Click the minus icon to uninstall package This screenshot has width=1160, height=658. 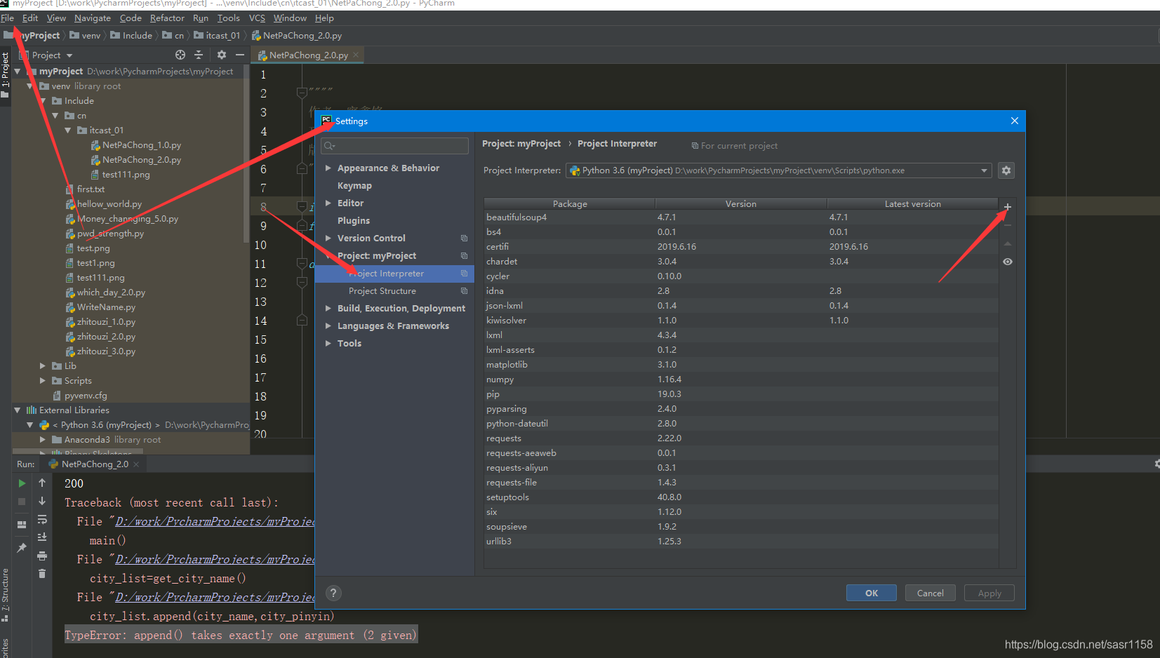[1008, 225]
